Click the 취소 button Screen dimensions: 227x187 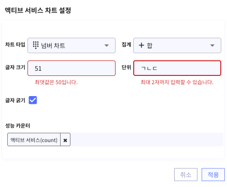(x=186, y=175)
